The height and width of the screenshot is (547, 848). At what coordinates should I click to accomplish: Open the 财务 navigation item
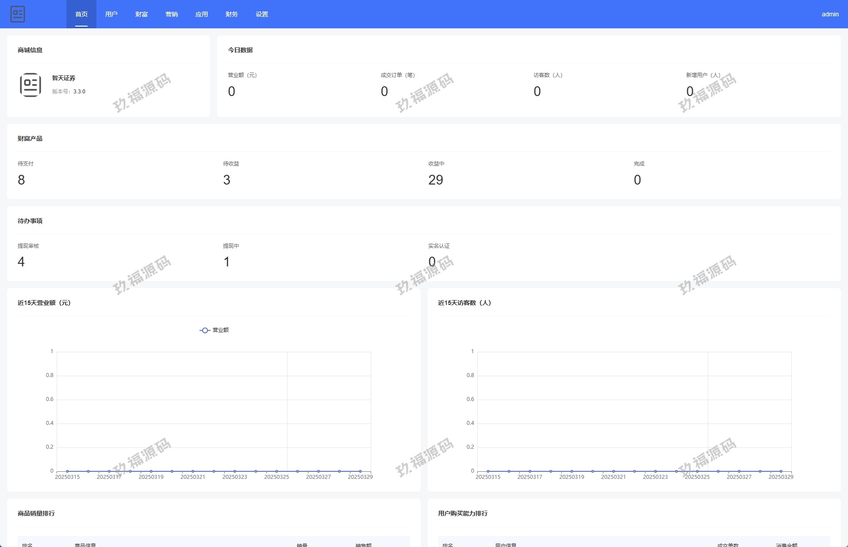232,14
